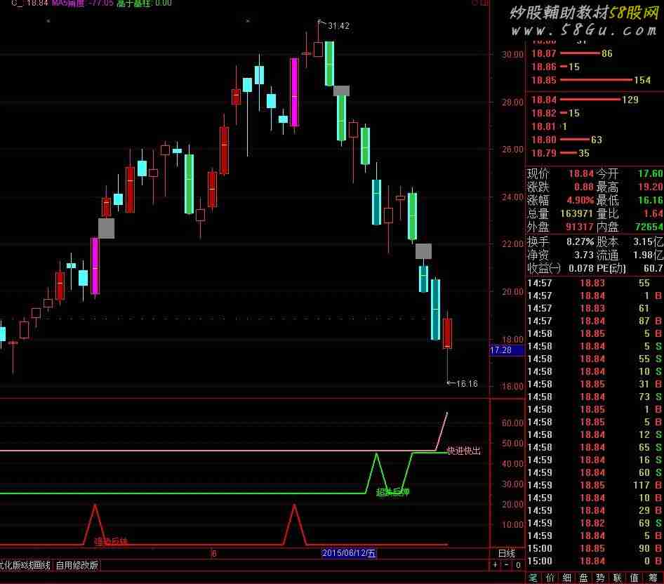Viewport: 664px width, 584px height.
Task: Select the 优化版K线画线 indicator tab
Action: pyautogui.click(x=25, y=565)
